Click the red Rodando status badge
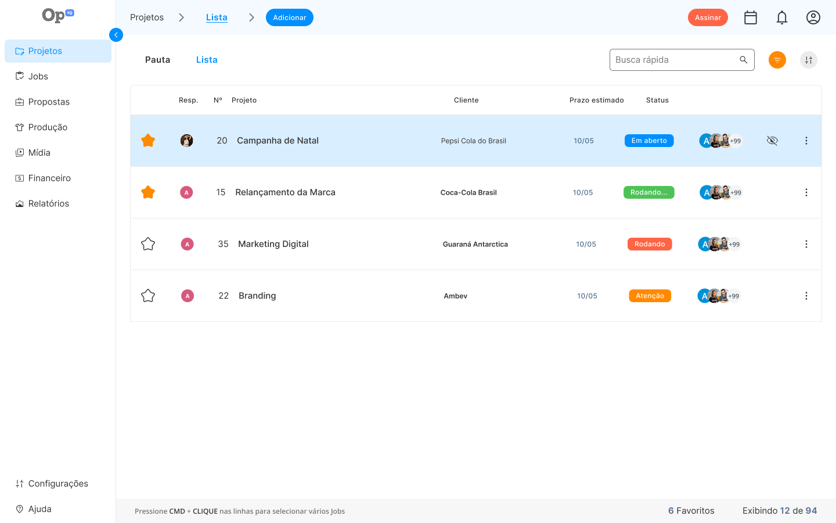 tap(650, 244)
